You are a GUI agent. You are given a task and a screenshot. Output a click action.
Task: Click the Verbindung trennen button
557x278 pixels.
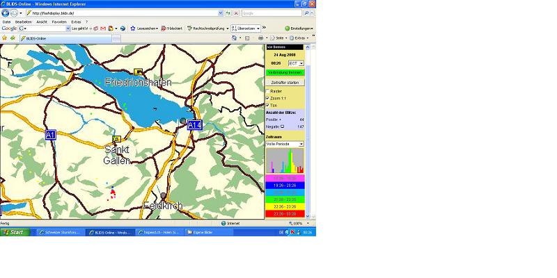coord(285,72)
